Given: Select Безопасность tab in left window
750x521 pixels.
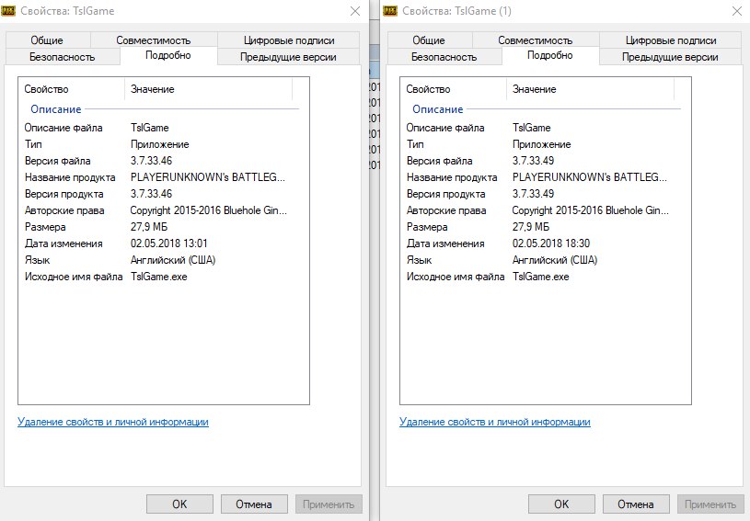Looking at the screenshot, I should coord(61,57).
